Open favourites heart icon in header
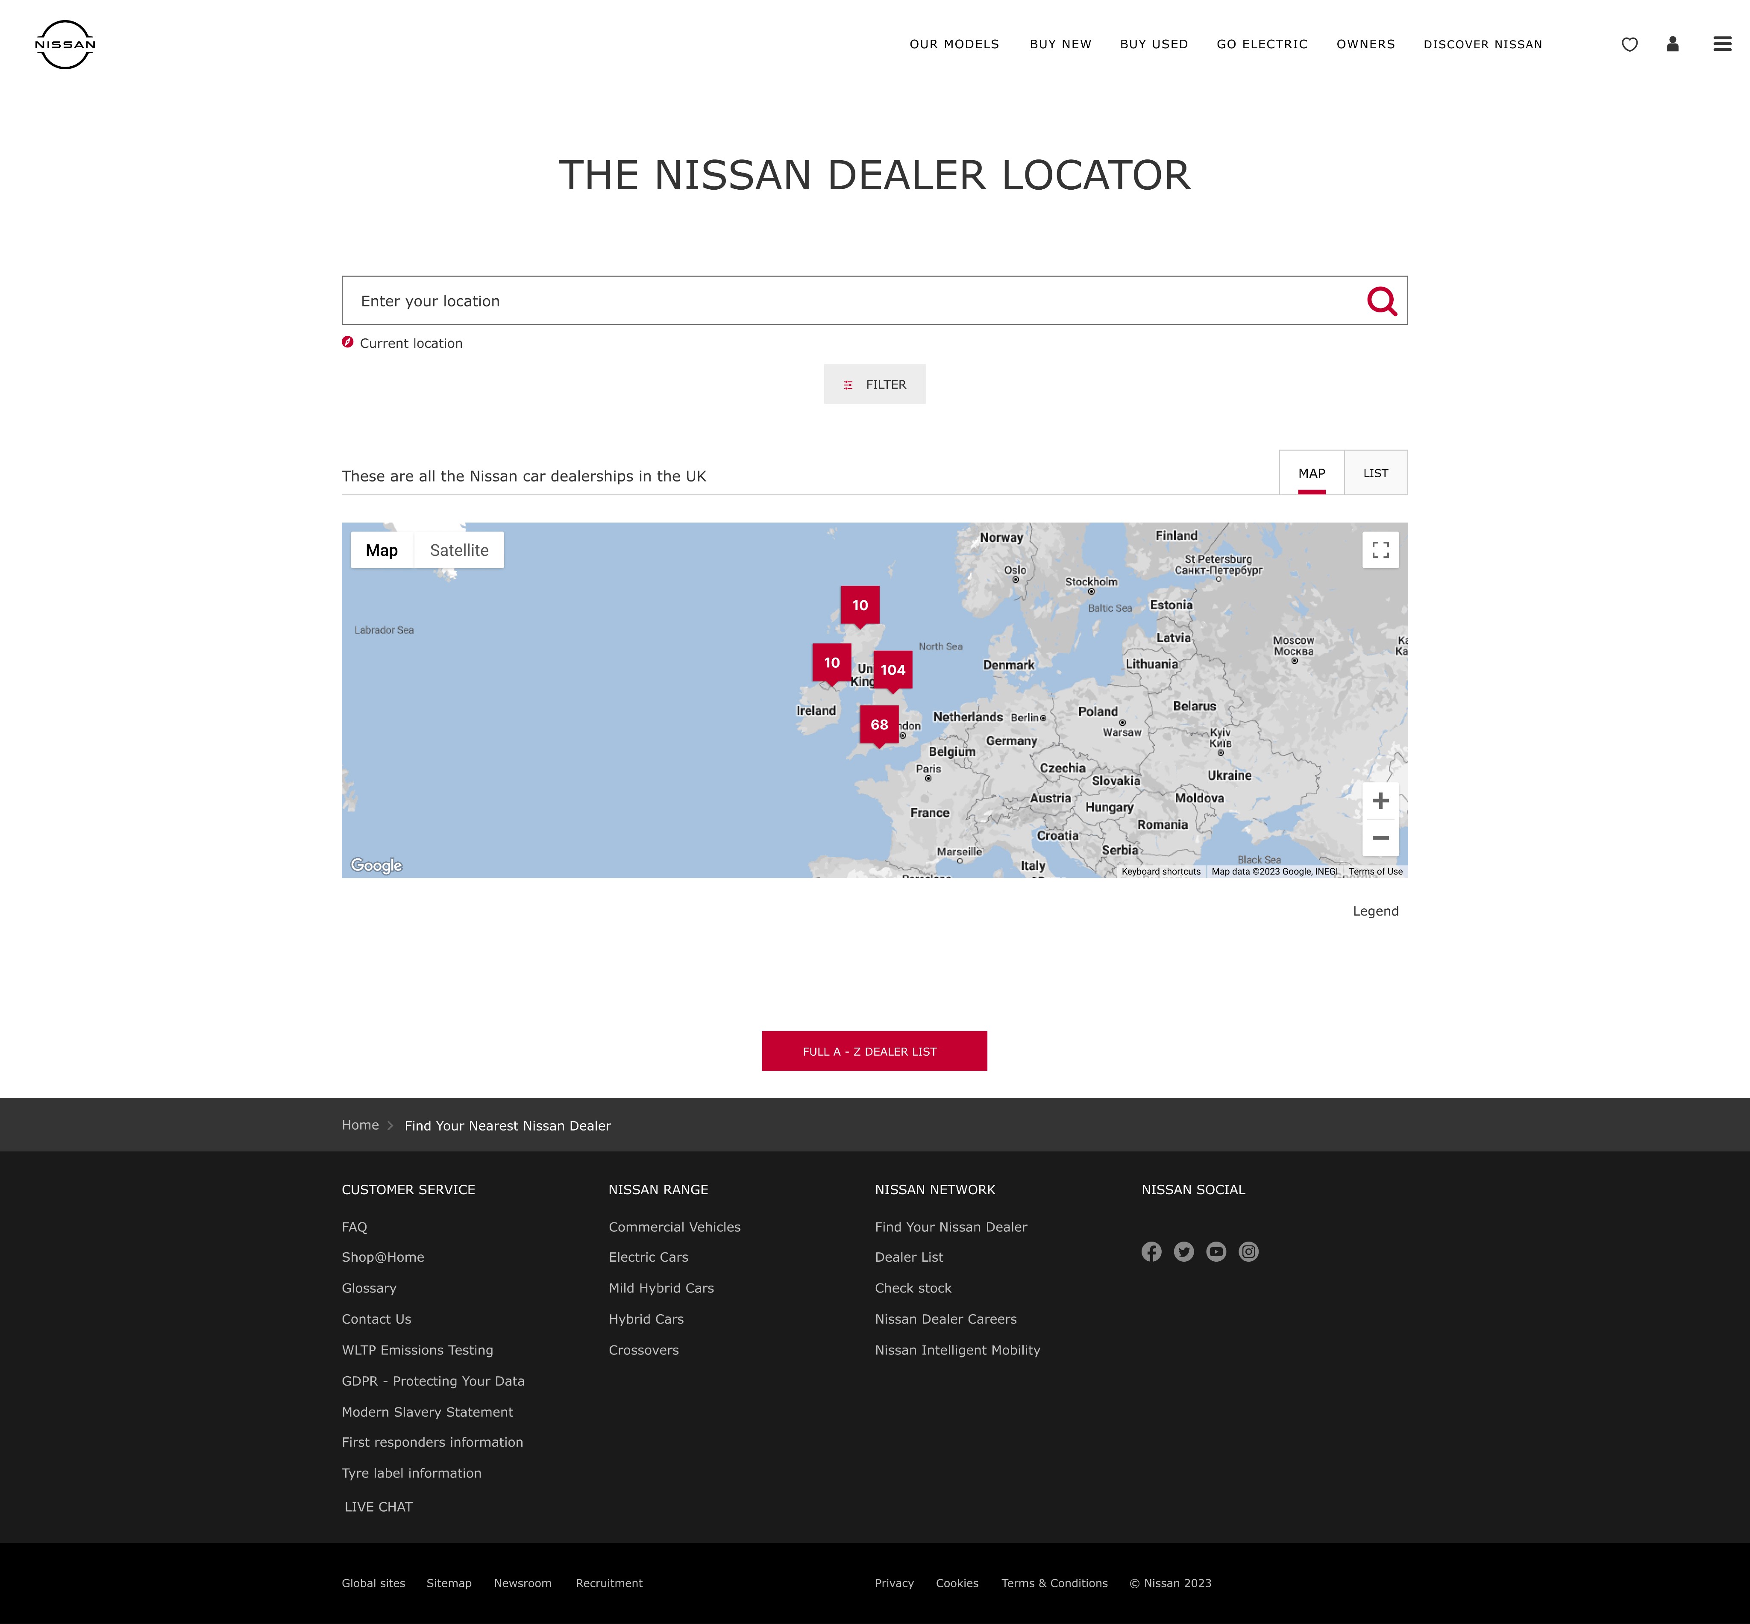Viewport: 1750px width, 1624px height. click(x=1629, y=44)
